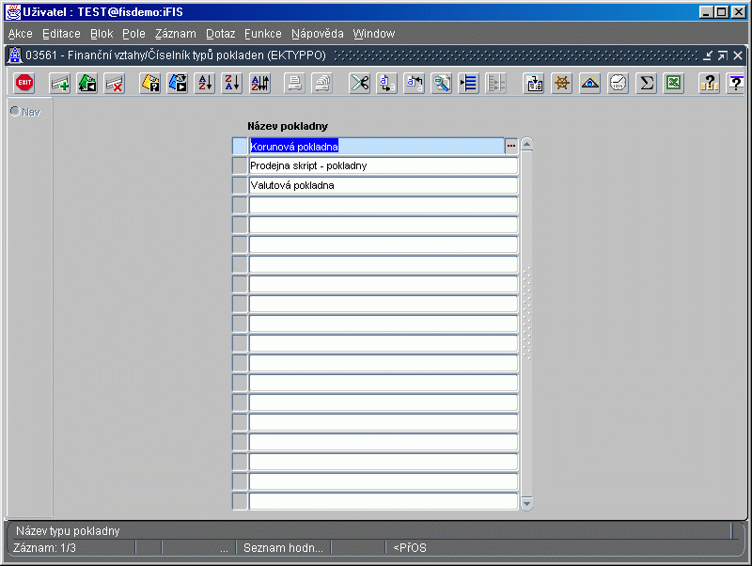The image size is (752, 566).
Task: Click the enter query toolbar icon
Action: tap(150, 83)
